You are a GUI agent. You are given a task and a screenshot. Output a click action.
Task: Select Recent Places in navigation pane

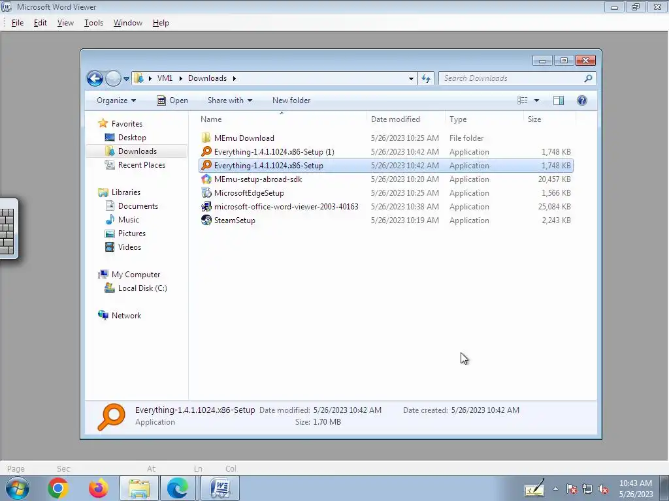(x=142, y=165)
